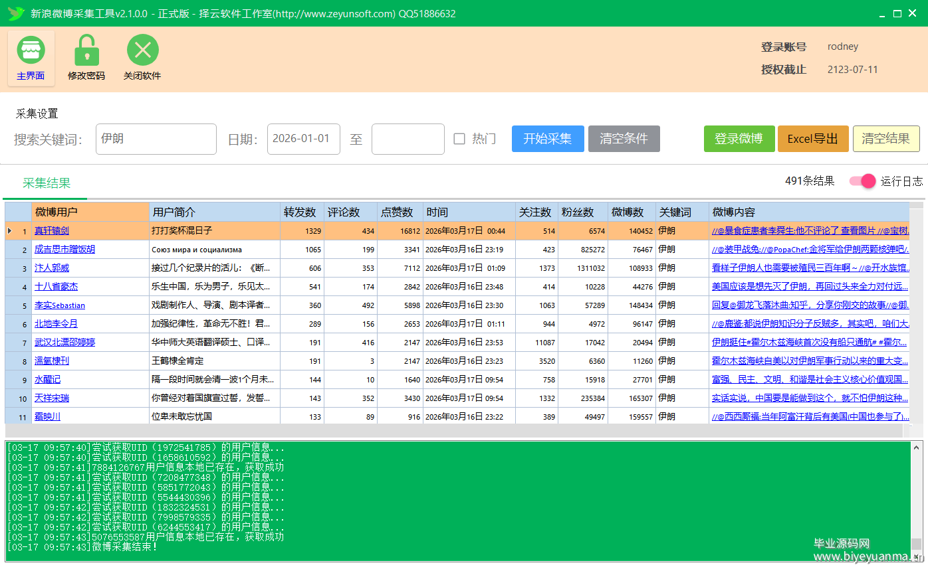Open user link 水醒记
This screenshot has height=567, width=928.
(47, 380)
